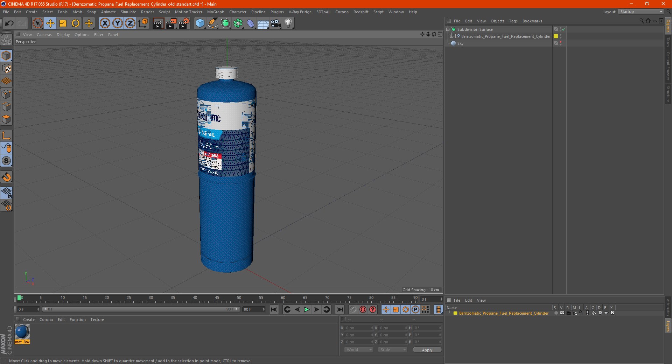This screenshot has width=672, height=364.
Task: Select the Sky object
Action: (x=460, y=43)
